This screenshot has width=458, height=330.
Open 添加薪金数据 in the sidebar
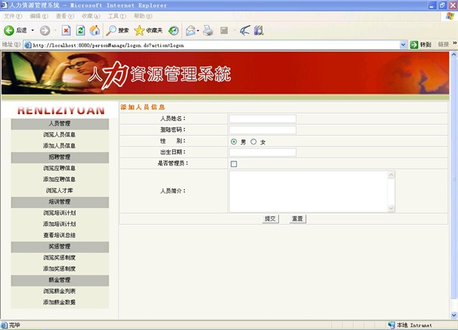coord(59,302)
